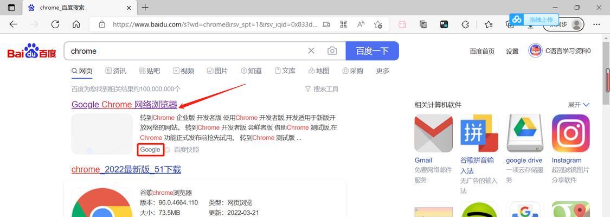Switch to the 图片 tab
This screenshot has height=217, width=610.
coord(217,71)
